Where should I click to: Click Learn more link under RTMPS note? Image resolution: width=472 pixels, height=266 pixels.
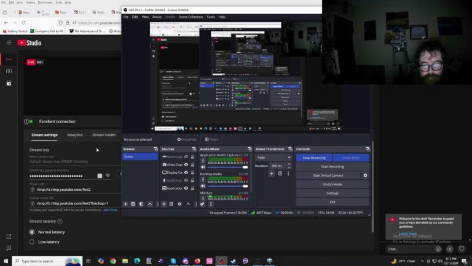click(109, 210)
